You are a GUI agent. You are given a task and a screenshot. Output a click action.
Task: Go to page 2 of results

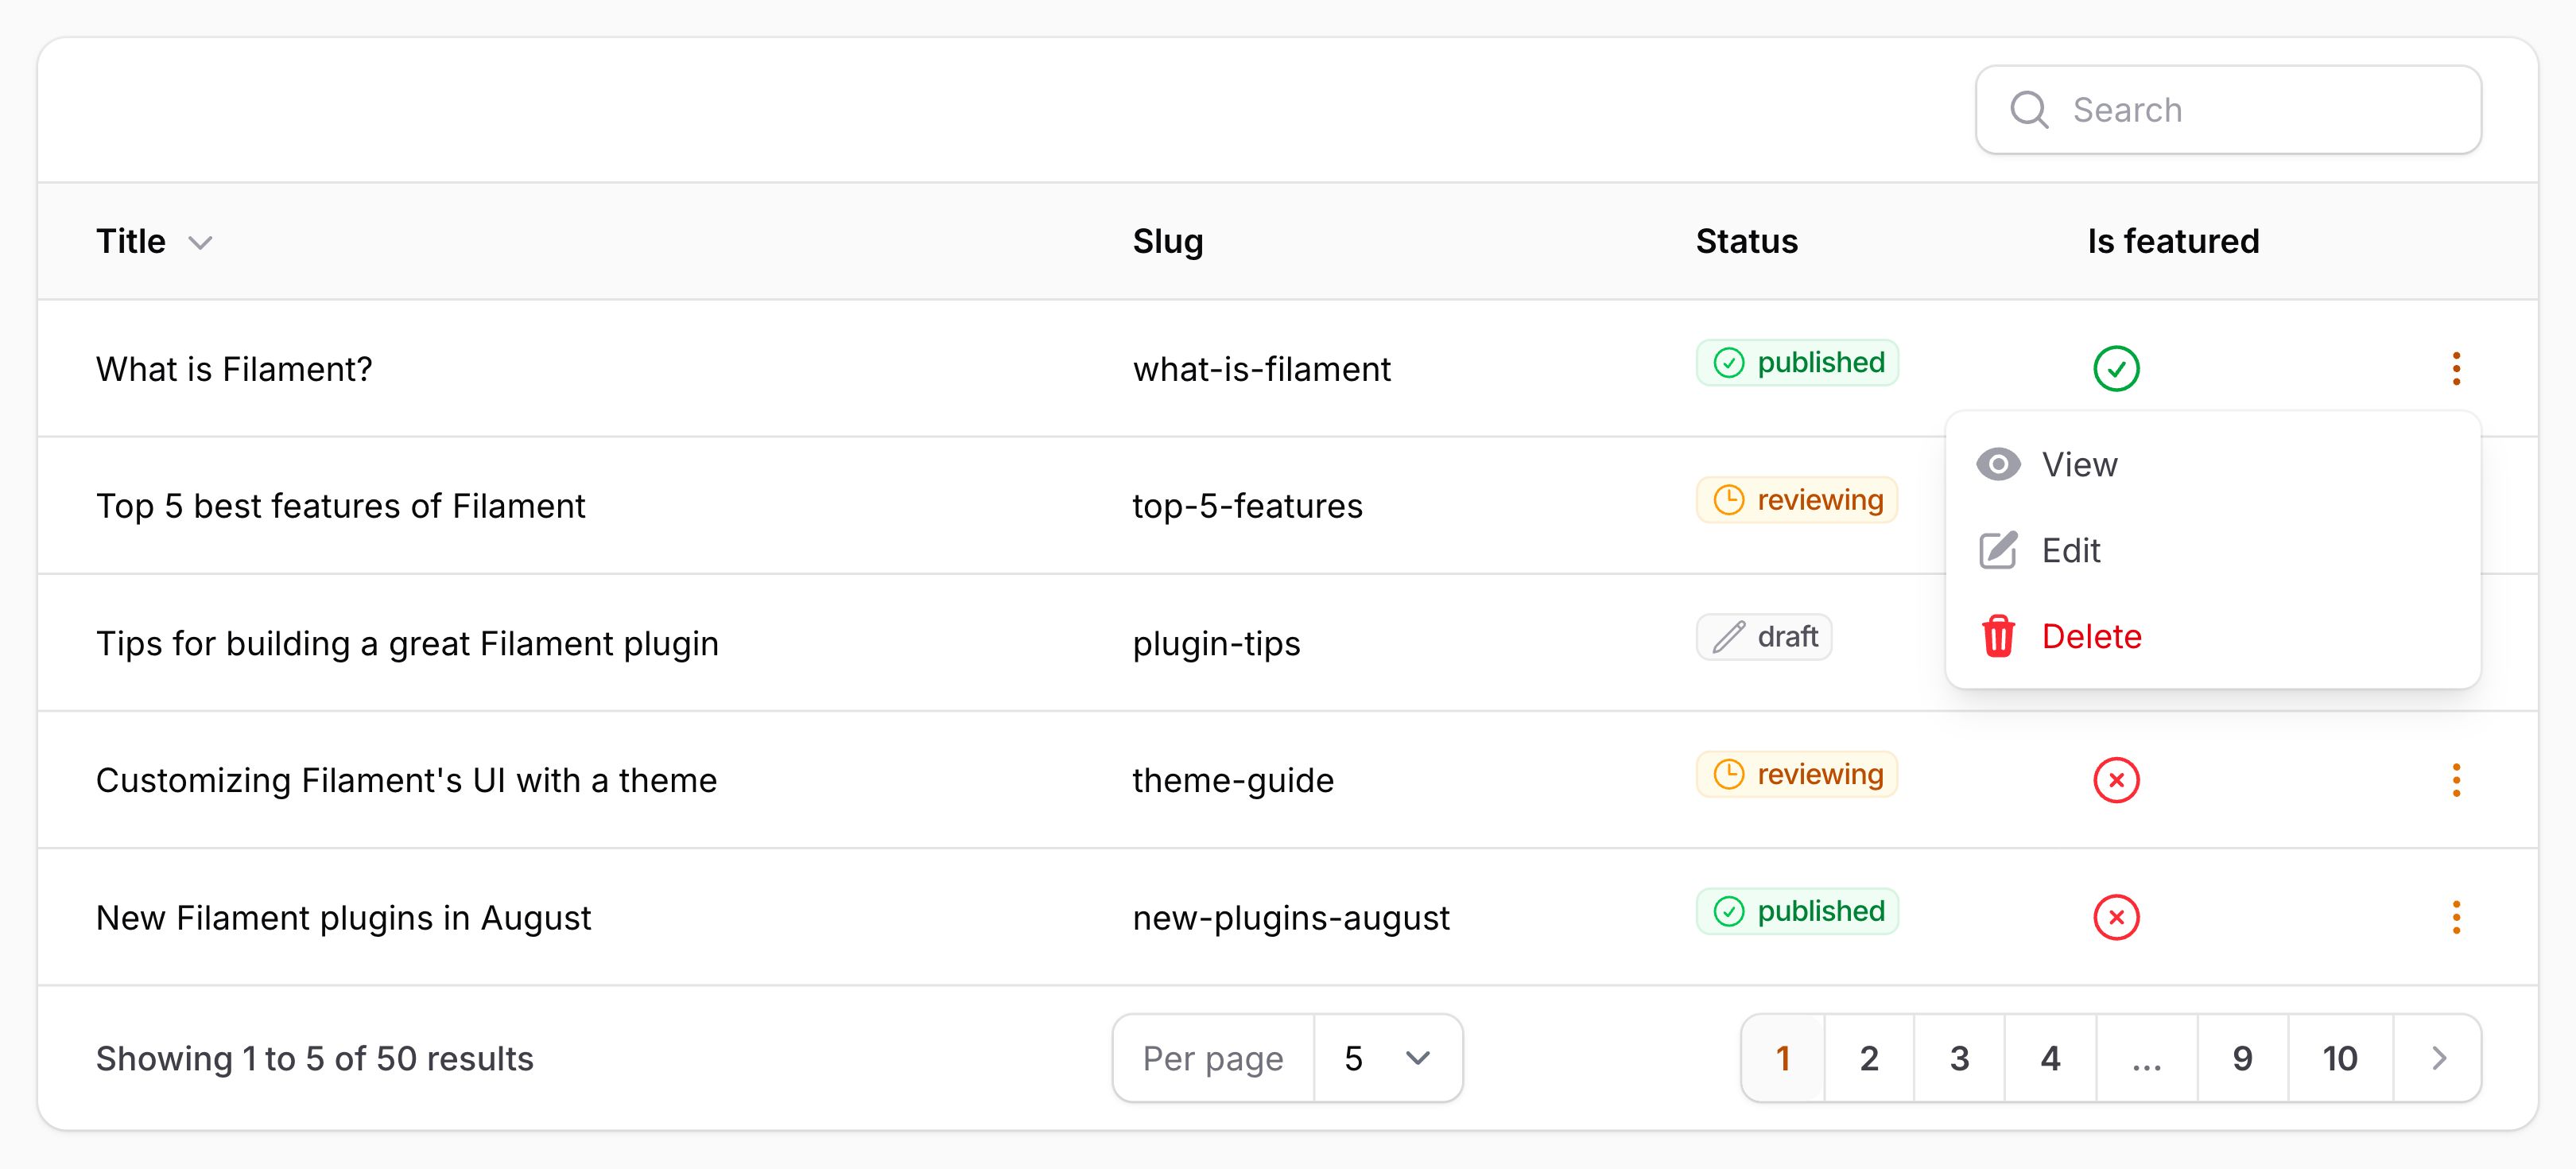click(x=1868, y=1058)
